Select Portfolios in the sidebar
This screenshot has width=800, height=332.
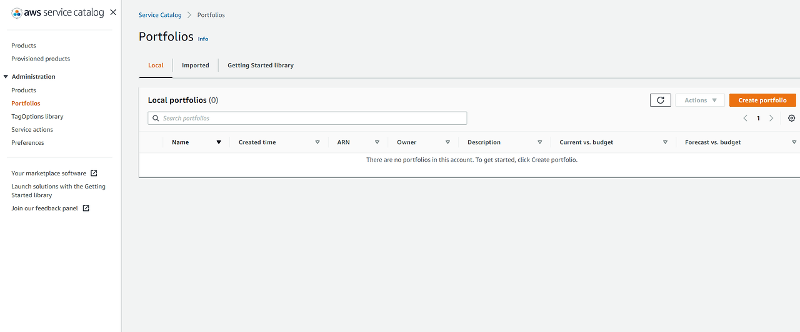tap(26, 104)
